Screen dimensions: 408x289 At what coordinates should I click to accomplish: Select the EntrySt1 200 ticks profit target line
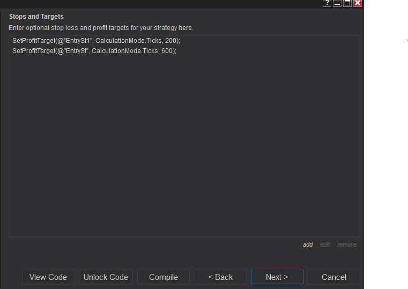click(97, 41)
